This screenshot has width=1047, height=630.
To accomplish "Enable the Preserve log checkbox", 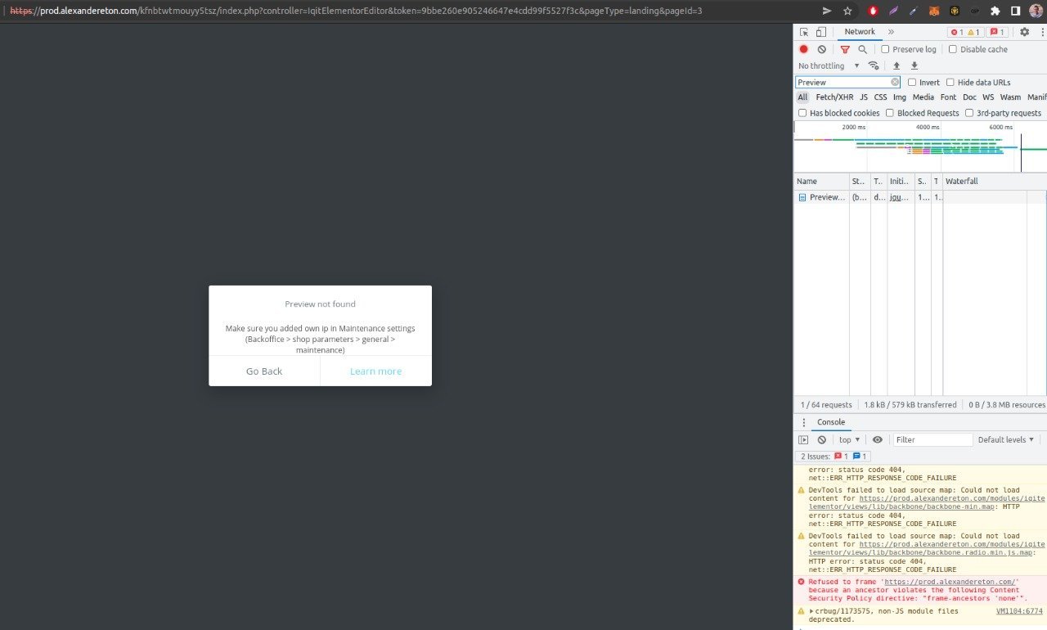I will [885, 49].
